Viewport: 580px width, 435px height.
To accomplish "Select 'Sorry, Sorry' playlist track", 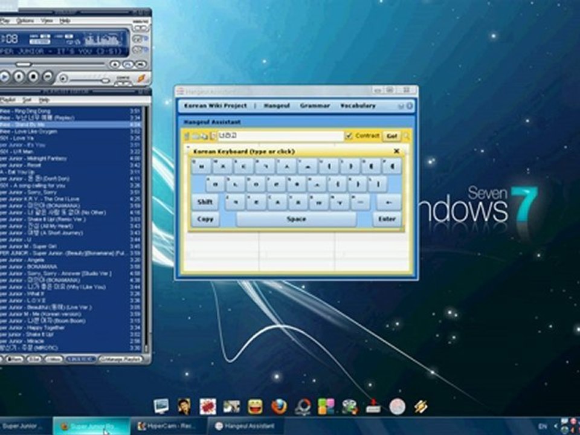I will (x=70, y=192).
